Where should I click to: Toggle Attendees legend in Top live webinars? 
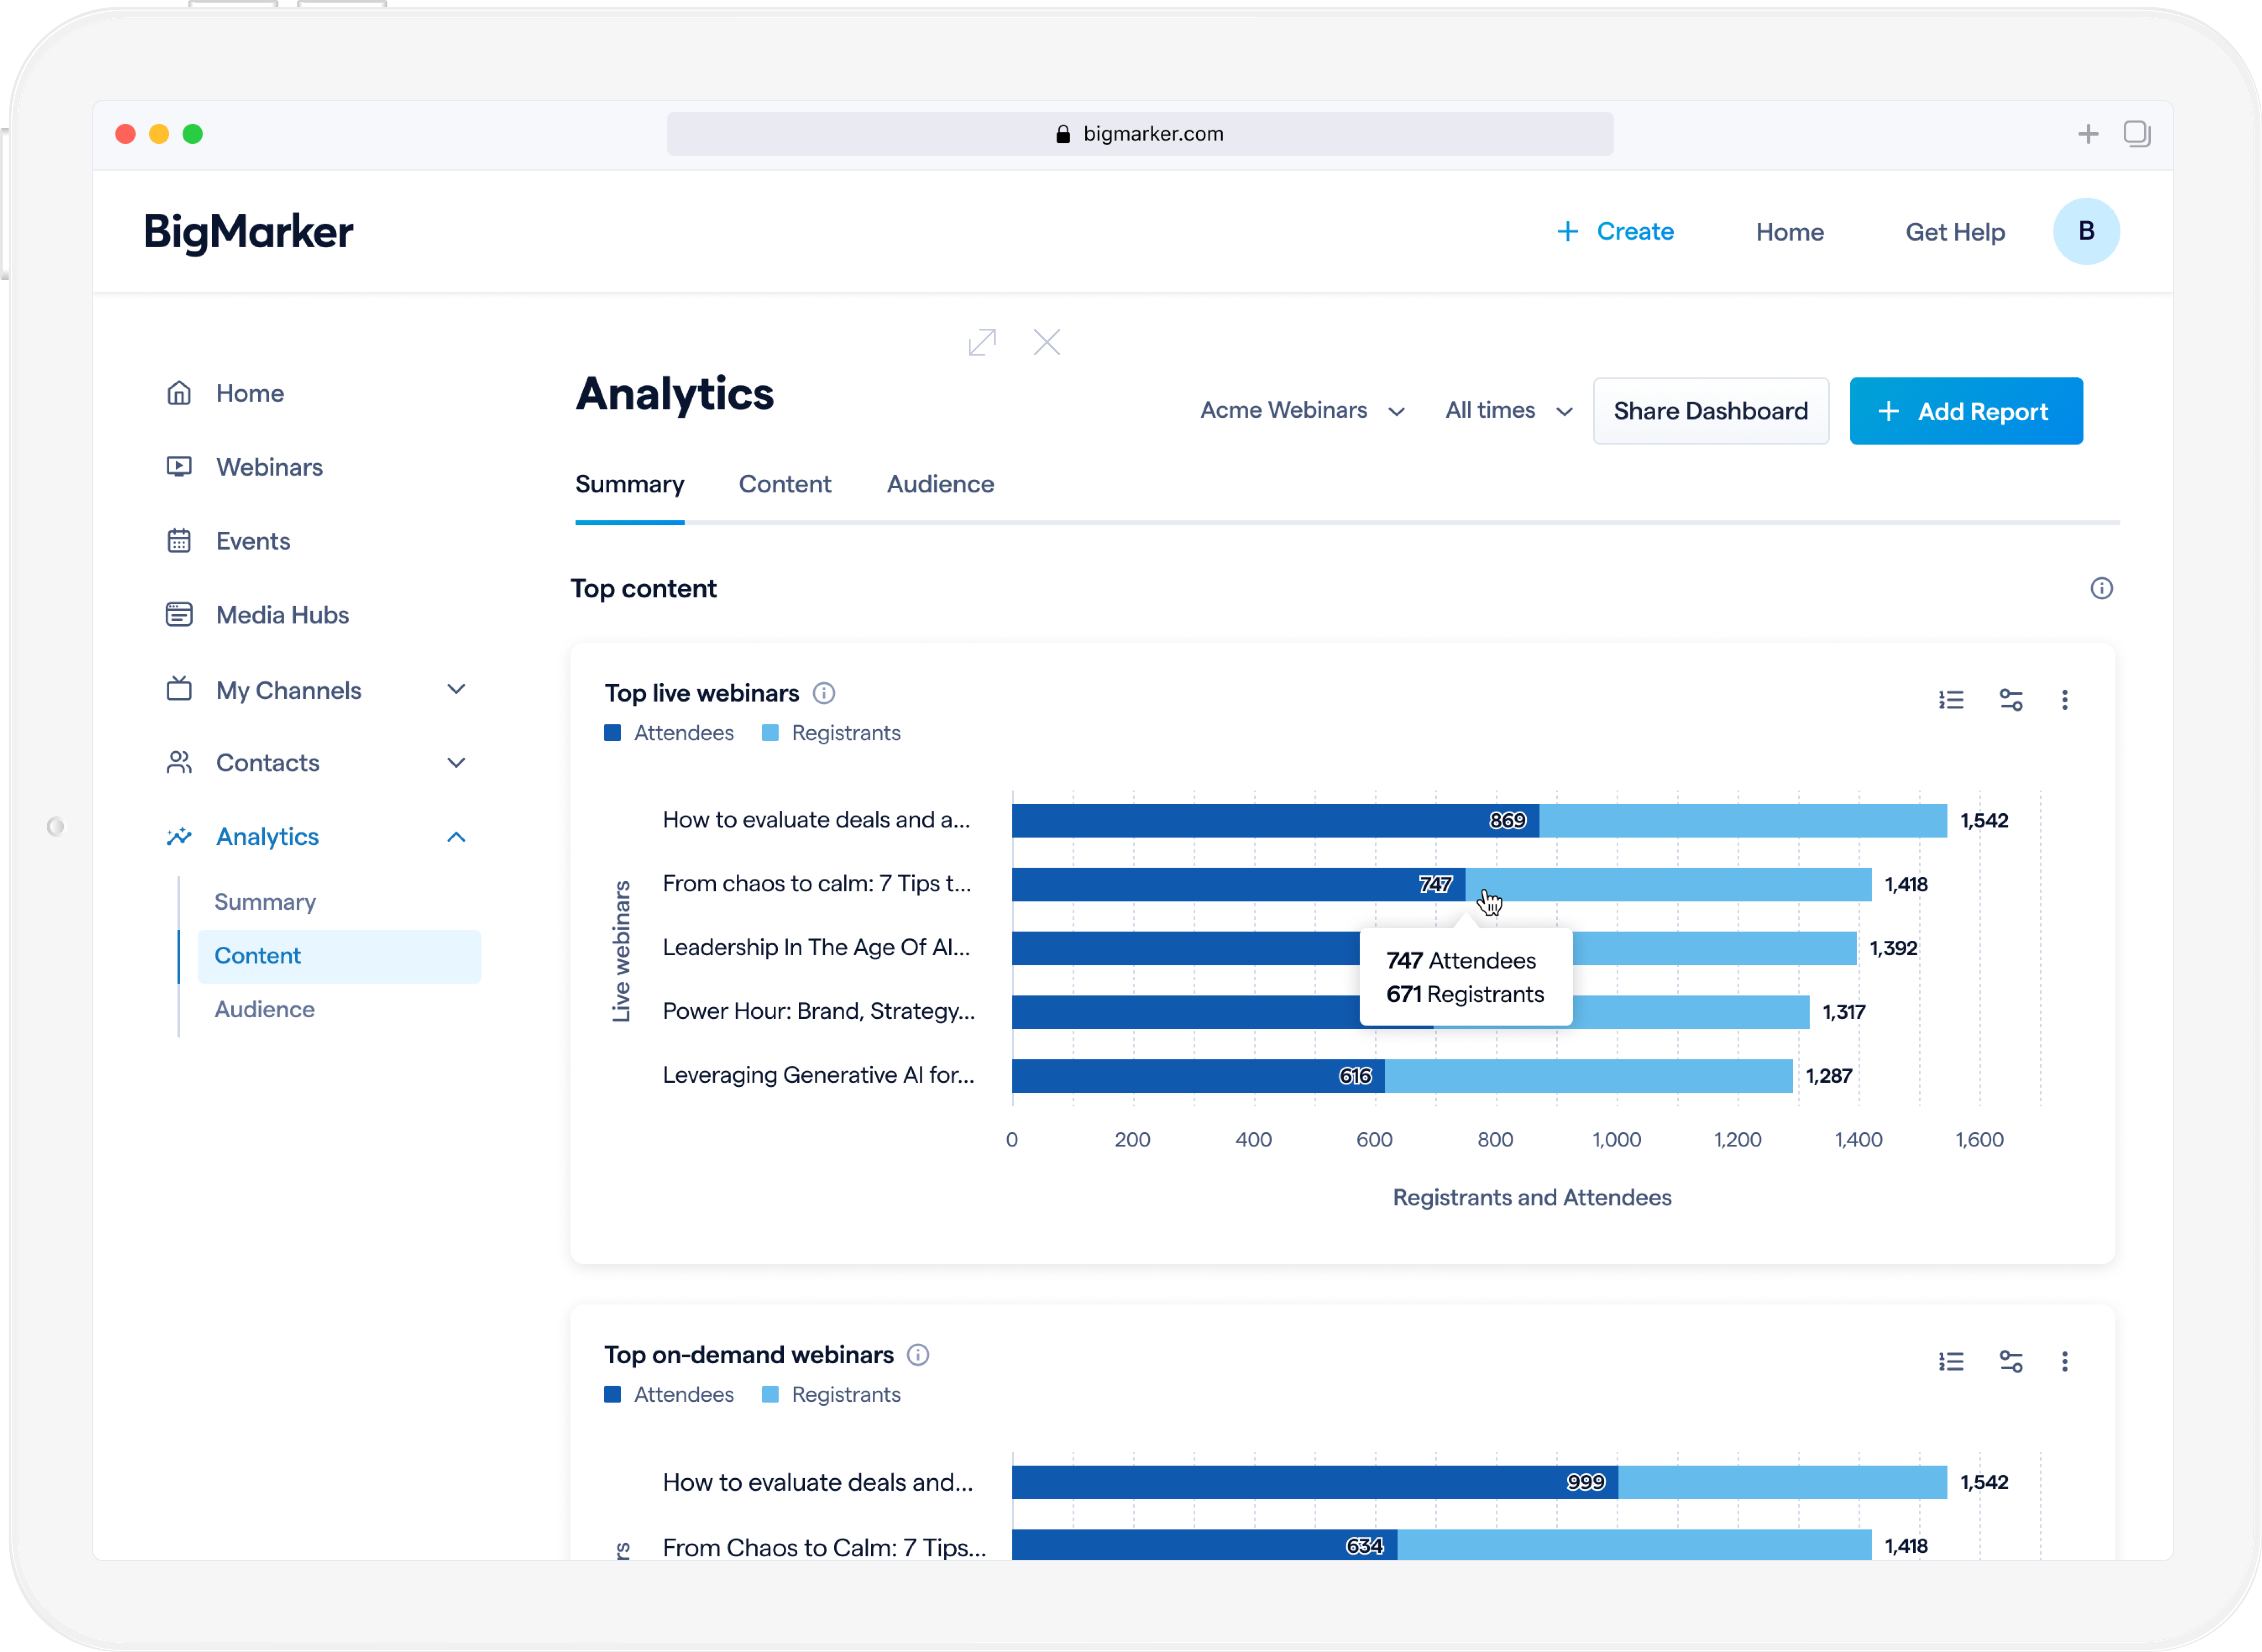669,733
